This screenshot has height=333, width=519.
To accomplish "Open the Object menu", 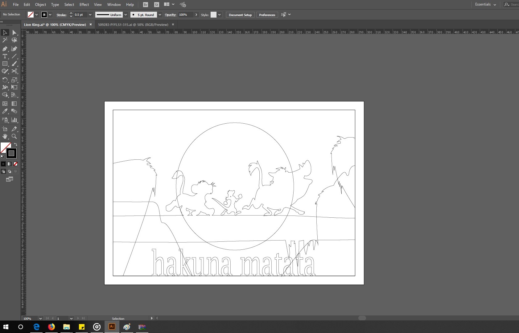I will [40, 5].
